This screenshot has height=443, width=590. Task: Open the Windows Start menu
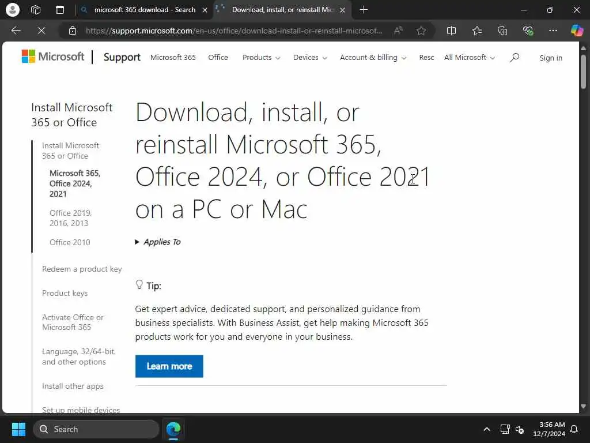(18, 429)
